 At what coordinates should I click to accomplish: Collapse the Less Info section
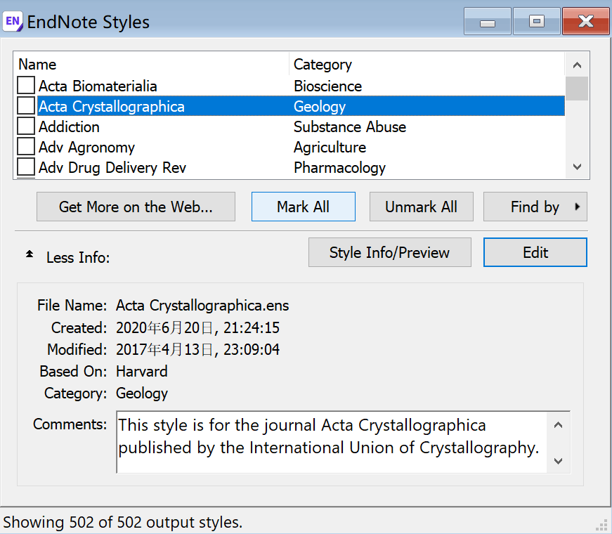30,254
